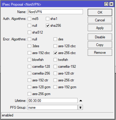This screenshot has width=116, height=120.
Task: Click the OK button
Action: coord(100,12)
